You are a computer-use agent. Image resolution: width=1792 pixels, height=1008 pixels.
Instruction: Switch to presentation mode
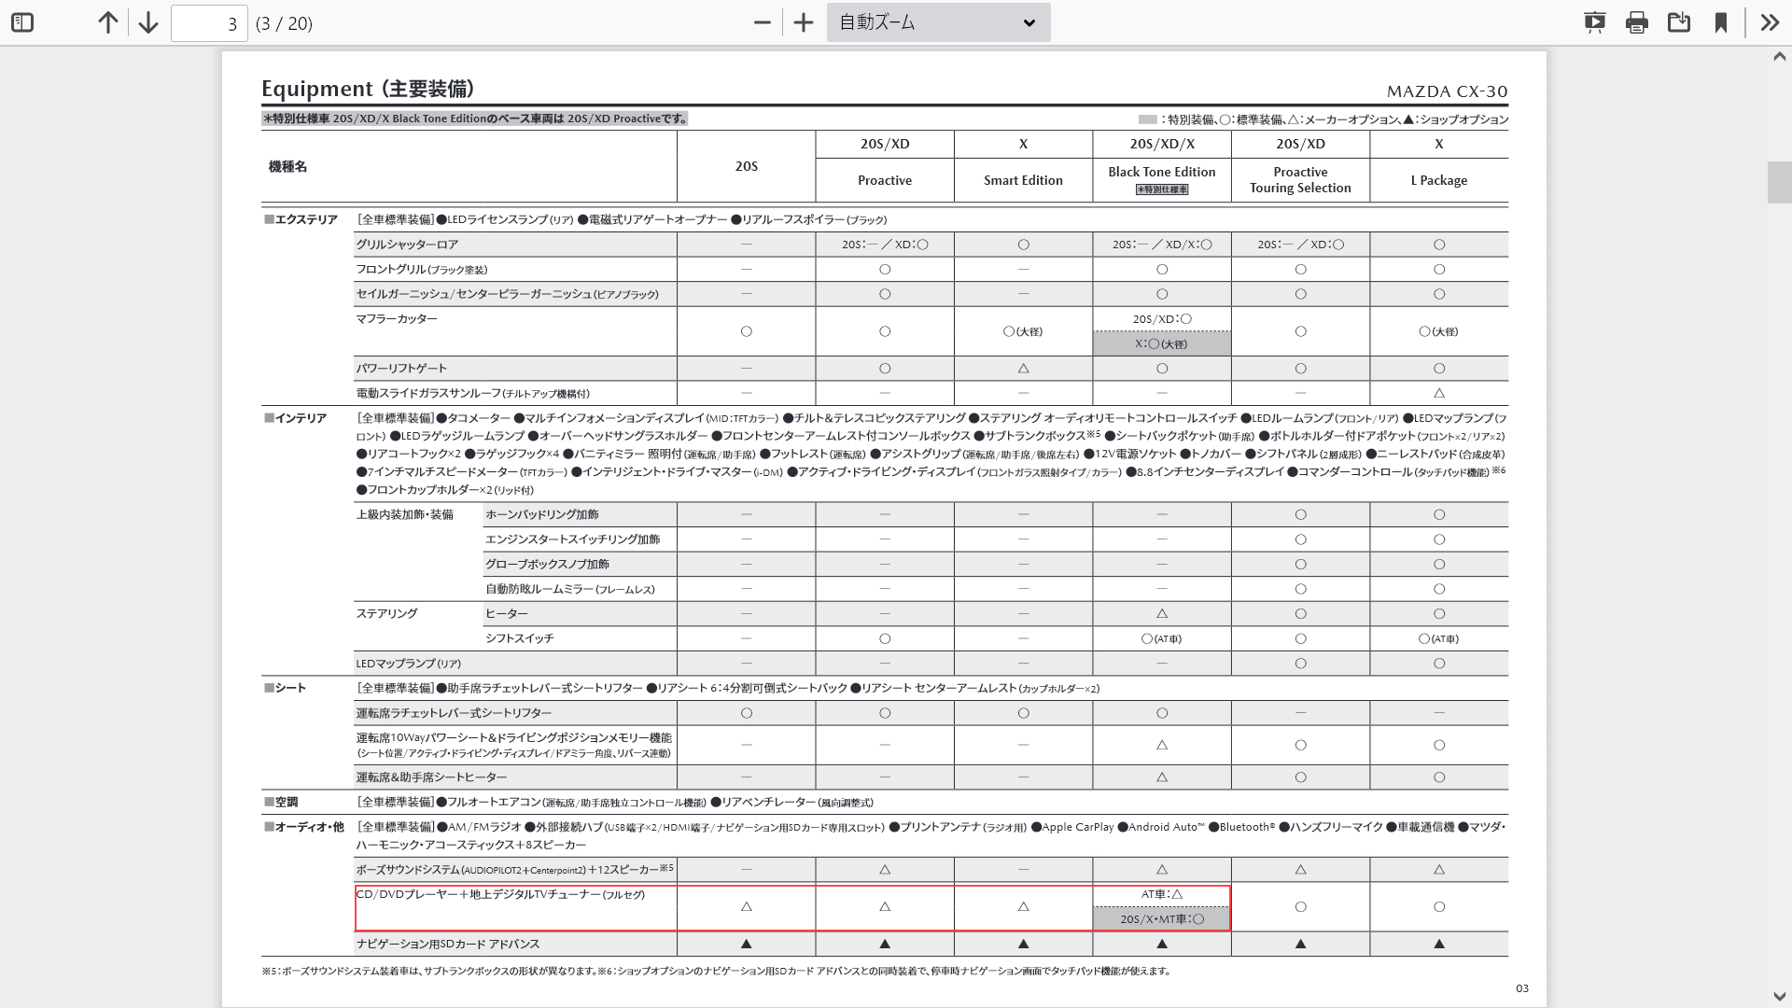point(1594,22)
